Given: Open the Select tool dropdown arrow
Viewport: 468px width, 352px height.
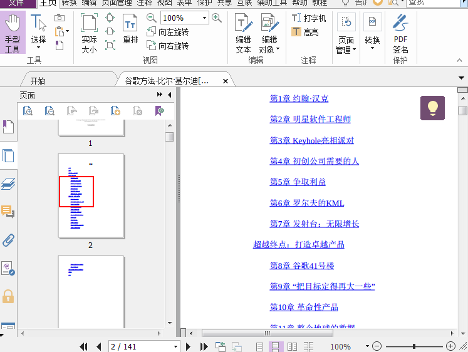Looking at the screenshot, I should pos(38,48).
